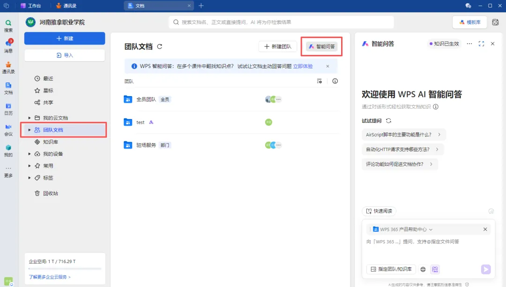
Task: Click 指定团队/知识库 button
Action: pos(391,269)
